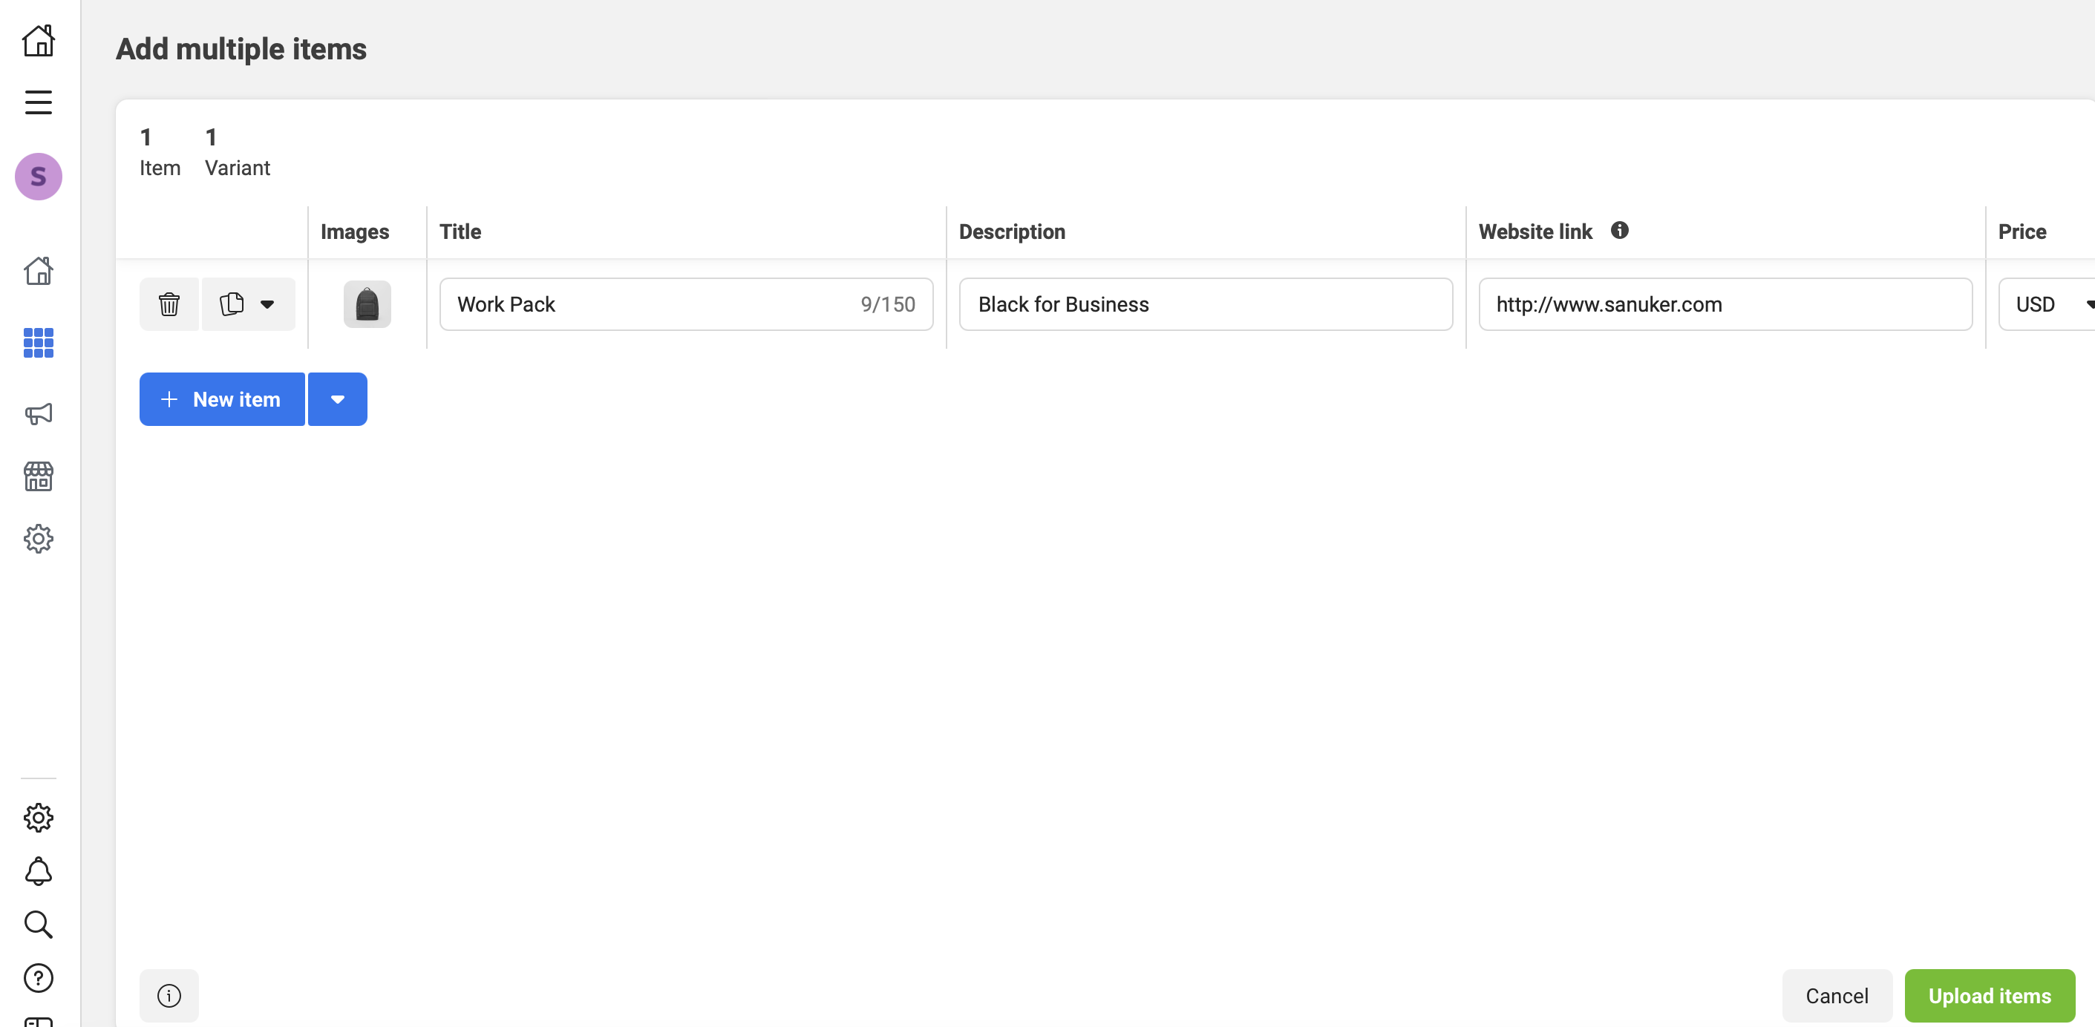2095x1027 pixels.
Task: Click the New item button
Action: pyautogui.click(x=222, y=399)
